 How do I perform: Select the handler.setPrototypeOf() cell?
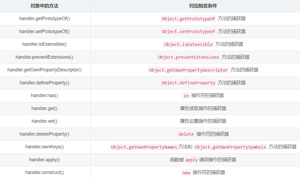44,31
